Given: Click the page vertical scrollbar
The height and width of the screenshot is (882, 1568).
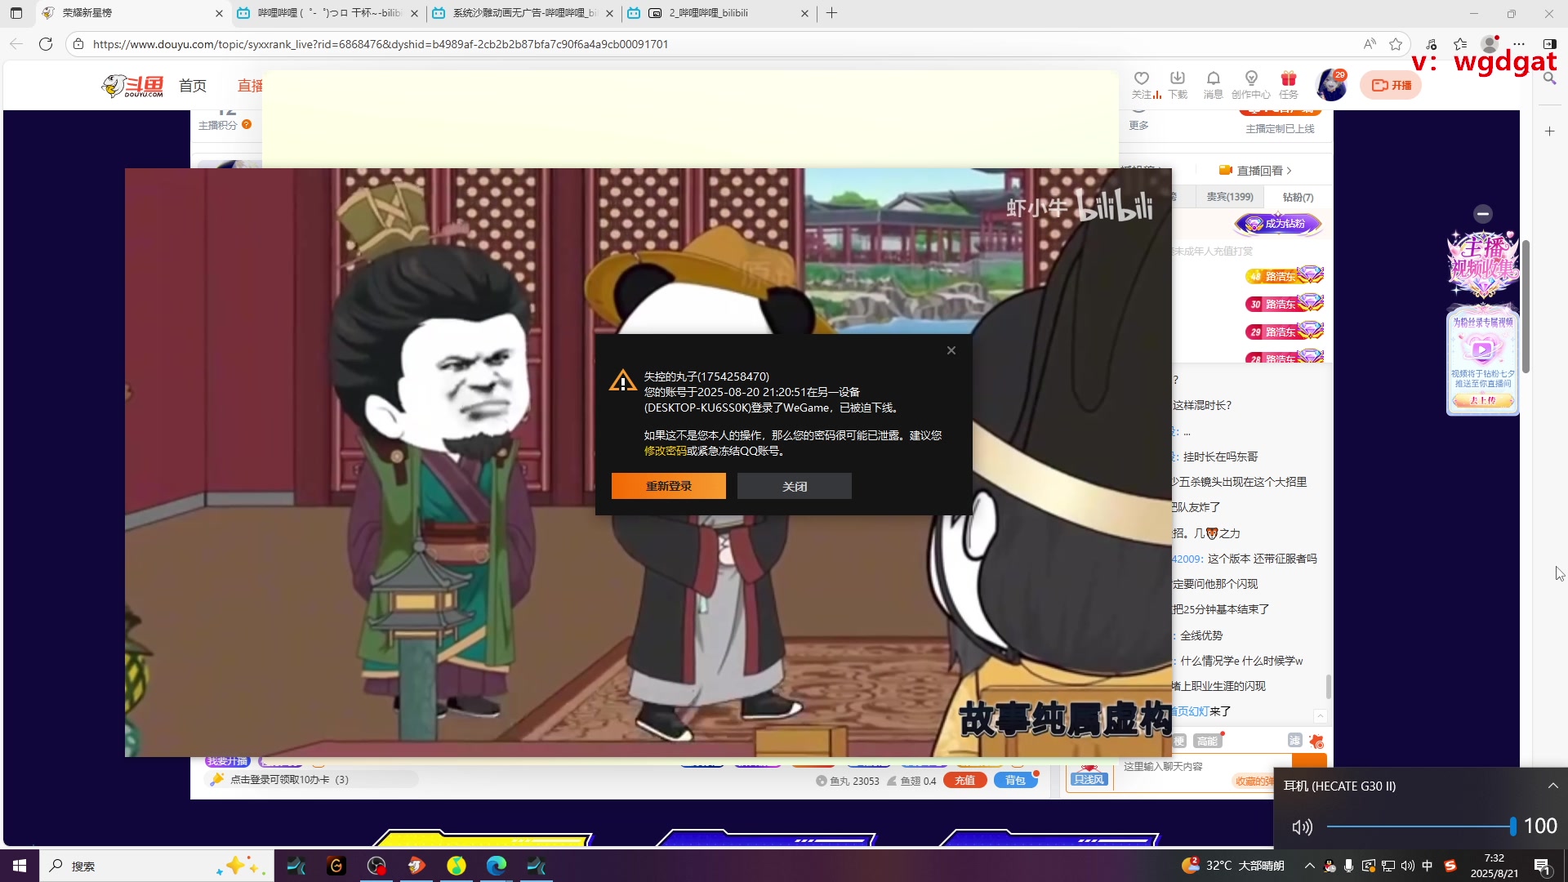Looking at the screenshot, I should click(x=1525, y=306).
